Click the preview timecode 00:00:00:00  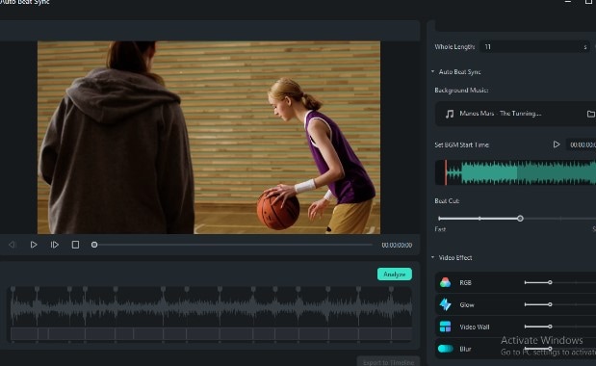(397, 246)
